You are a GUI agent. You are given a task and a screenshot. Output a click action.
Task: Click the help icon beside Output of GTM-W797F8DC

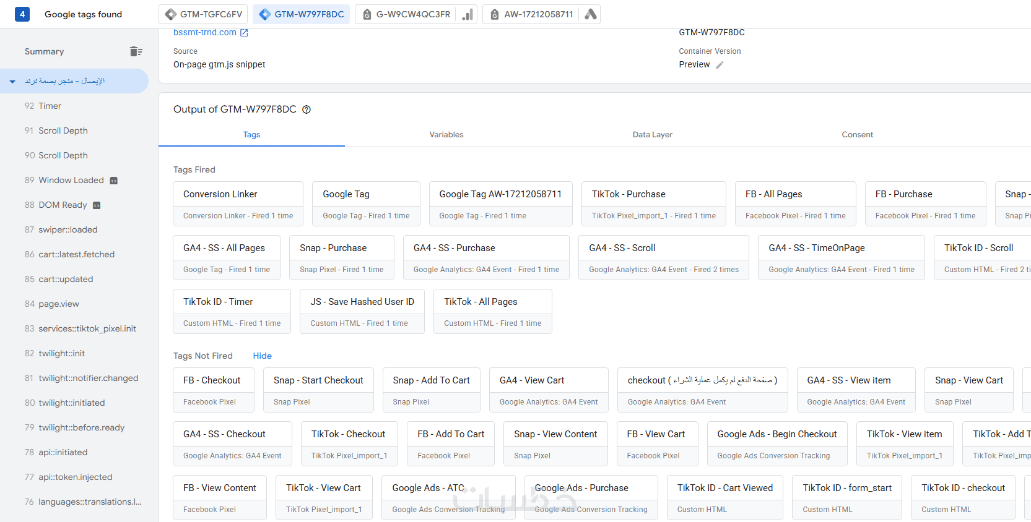tap(307, 109)
